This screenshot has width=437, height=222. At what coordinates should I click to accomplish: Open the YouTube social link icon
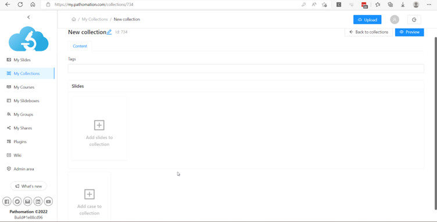pyautogui.click(x=48, y=202)
